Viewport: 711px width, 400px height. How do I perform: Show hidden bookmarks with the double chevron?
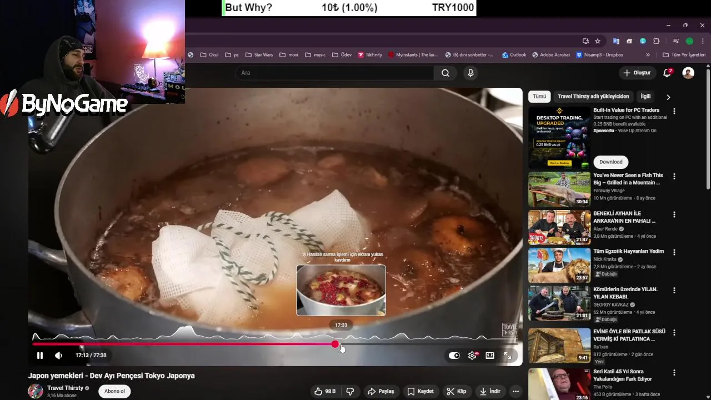(648, 55)
